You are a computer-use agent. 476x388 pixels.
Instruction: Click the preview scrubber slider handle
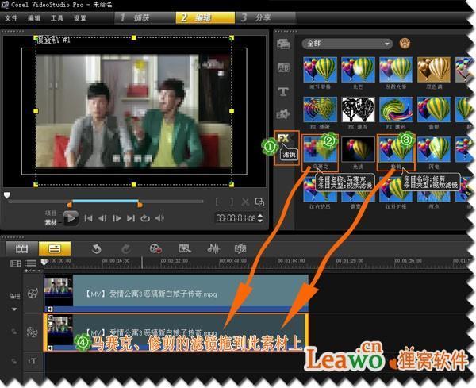[x=7, y=194]
